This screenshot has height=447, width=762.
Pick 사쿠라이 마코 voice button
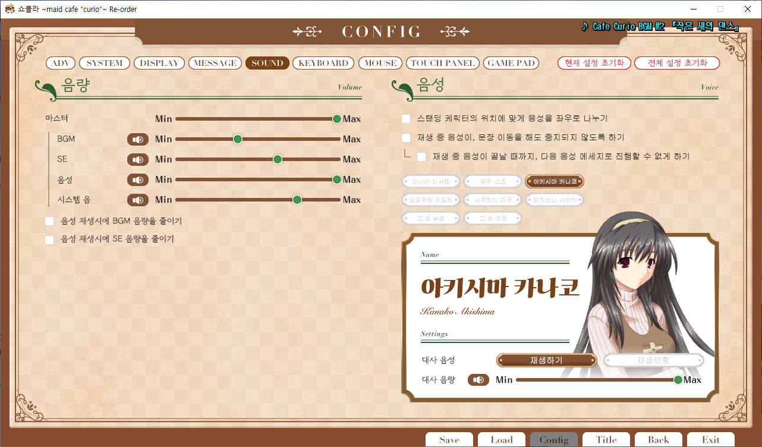click(493, 200)
